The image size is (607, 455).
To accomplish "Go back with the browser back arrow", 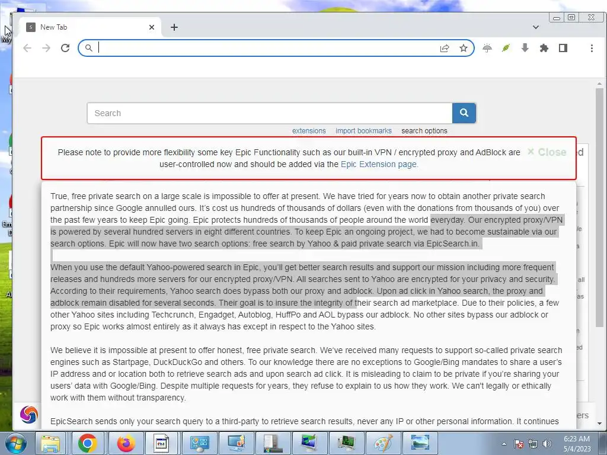I will (x=27, y=48).
